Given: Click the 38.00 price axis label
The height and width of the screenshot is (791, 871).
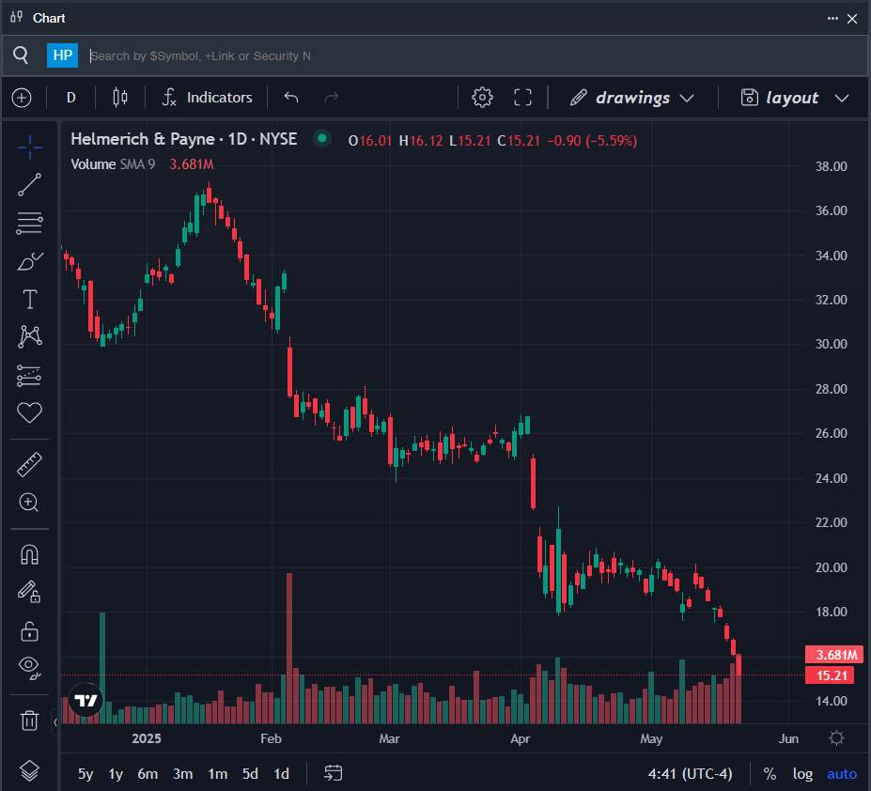Looking at the screenshot, I should pyautogui.click(x=831, y=166).
